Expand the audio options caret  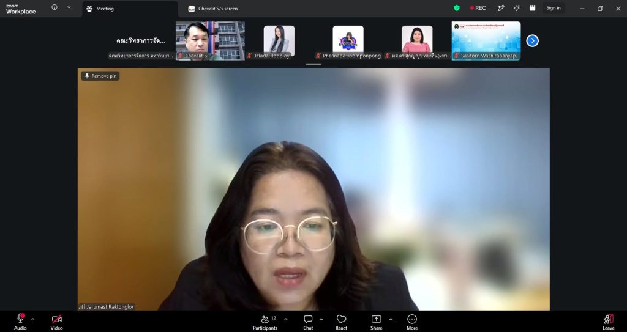[33, 319]
